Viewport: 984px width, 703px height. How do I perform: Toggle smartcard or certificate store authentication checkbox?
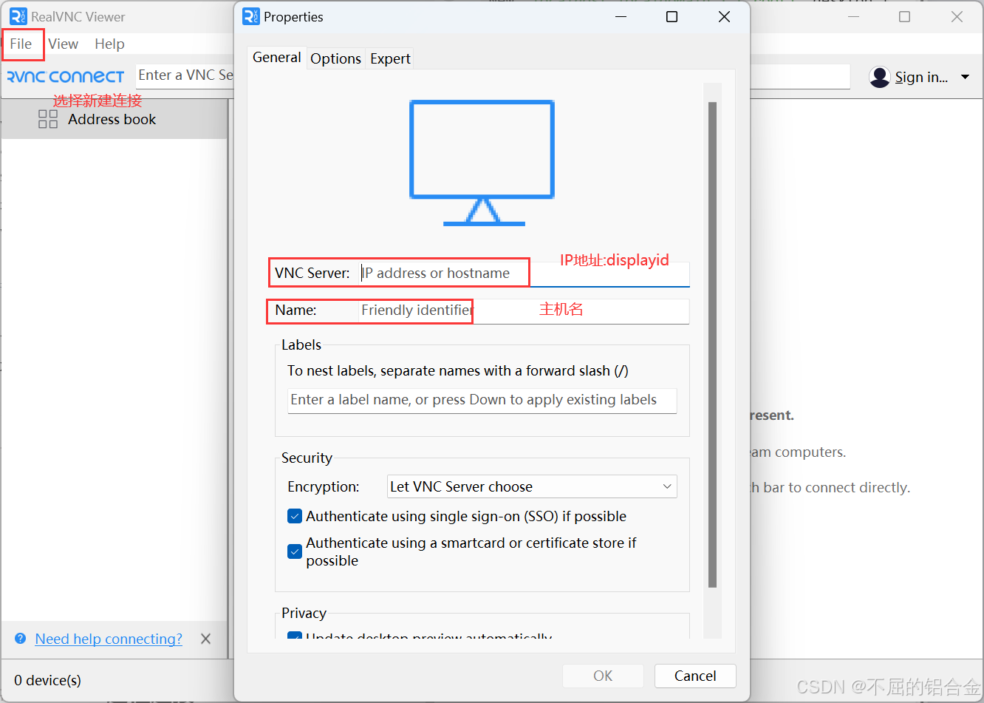pyautogui.click(x=295, y=551)
